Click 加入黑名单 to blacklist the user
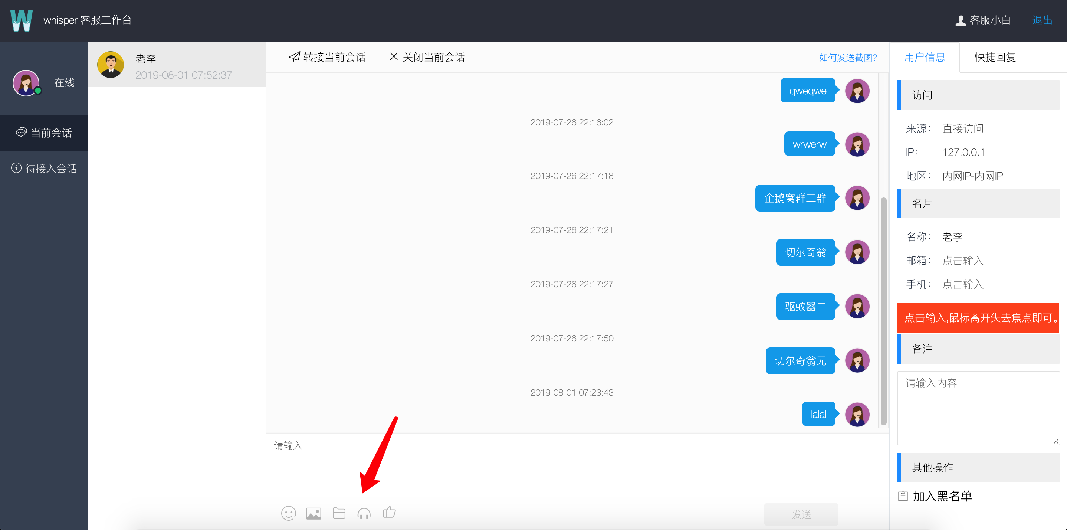Screen dimensions: 1067x530 coord(942,496)
